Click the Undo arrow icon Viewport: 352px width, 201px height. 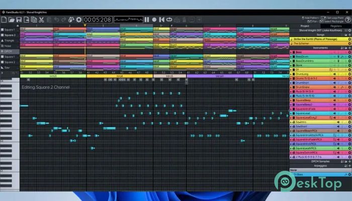(x=56, y=20)
